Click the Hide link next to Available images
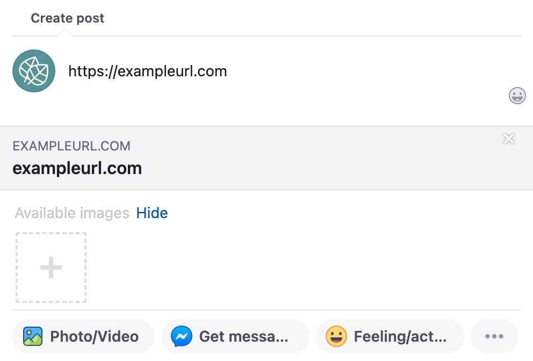 152,213
